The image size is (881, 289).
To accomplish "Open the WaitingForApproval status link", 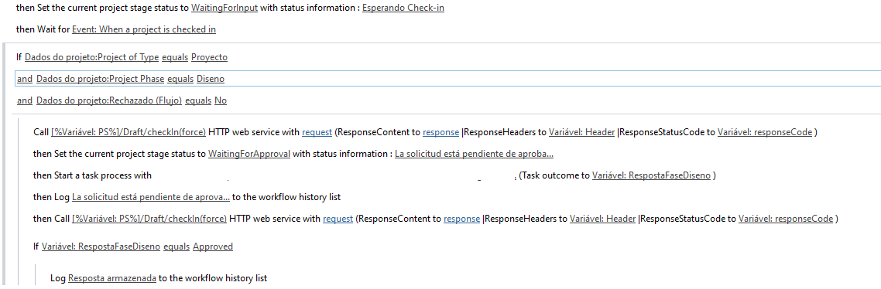I will [249, 154].
